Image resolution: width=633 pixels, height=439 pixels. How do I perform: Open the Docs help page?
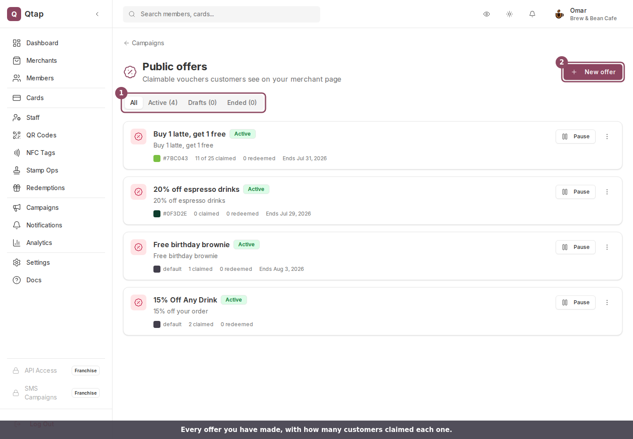click(56, 280)
